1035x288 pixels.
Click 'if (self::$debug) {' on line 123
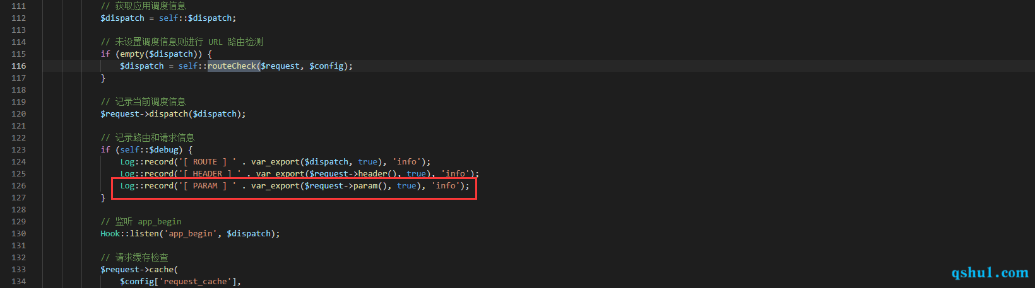[x=146, y=150]
